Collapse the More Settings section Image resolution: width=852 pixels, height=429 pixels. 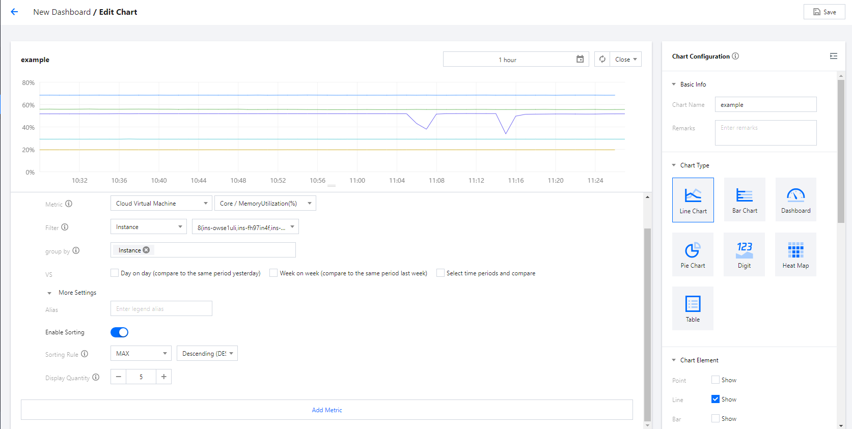click(x=49, y=293)
